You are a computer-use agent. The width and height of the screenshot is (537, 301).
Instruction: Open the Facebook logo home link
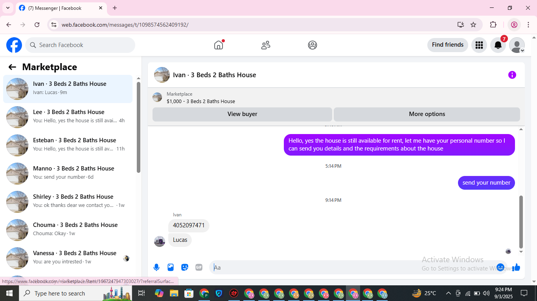click(14, 45)
